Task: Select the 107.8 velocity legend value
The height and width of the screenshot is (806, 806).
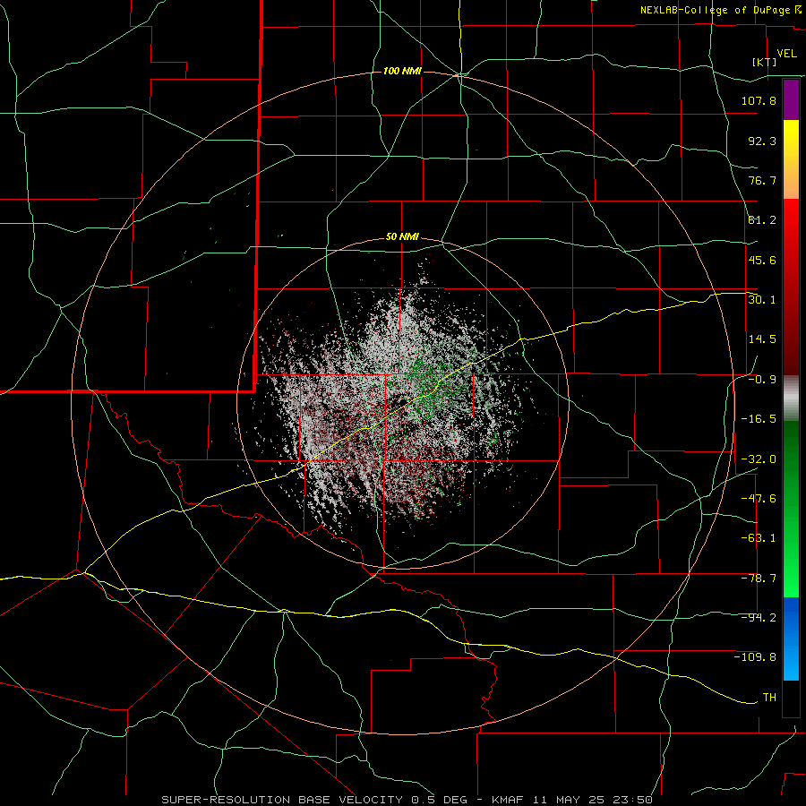Action: click(x=759, y=100)
